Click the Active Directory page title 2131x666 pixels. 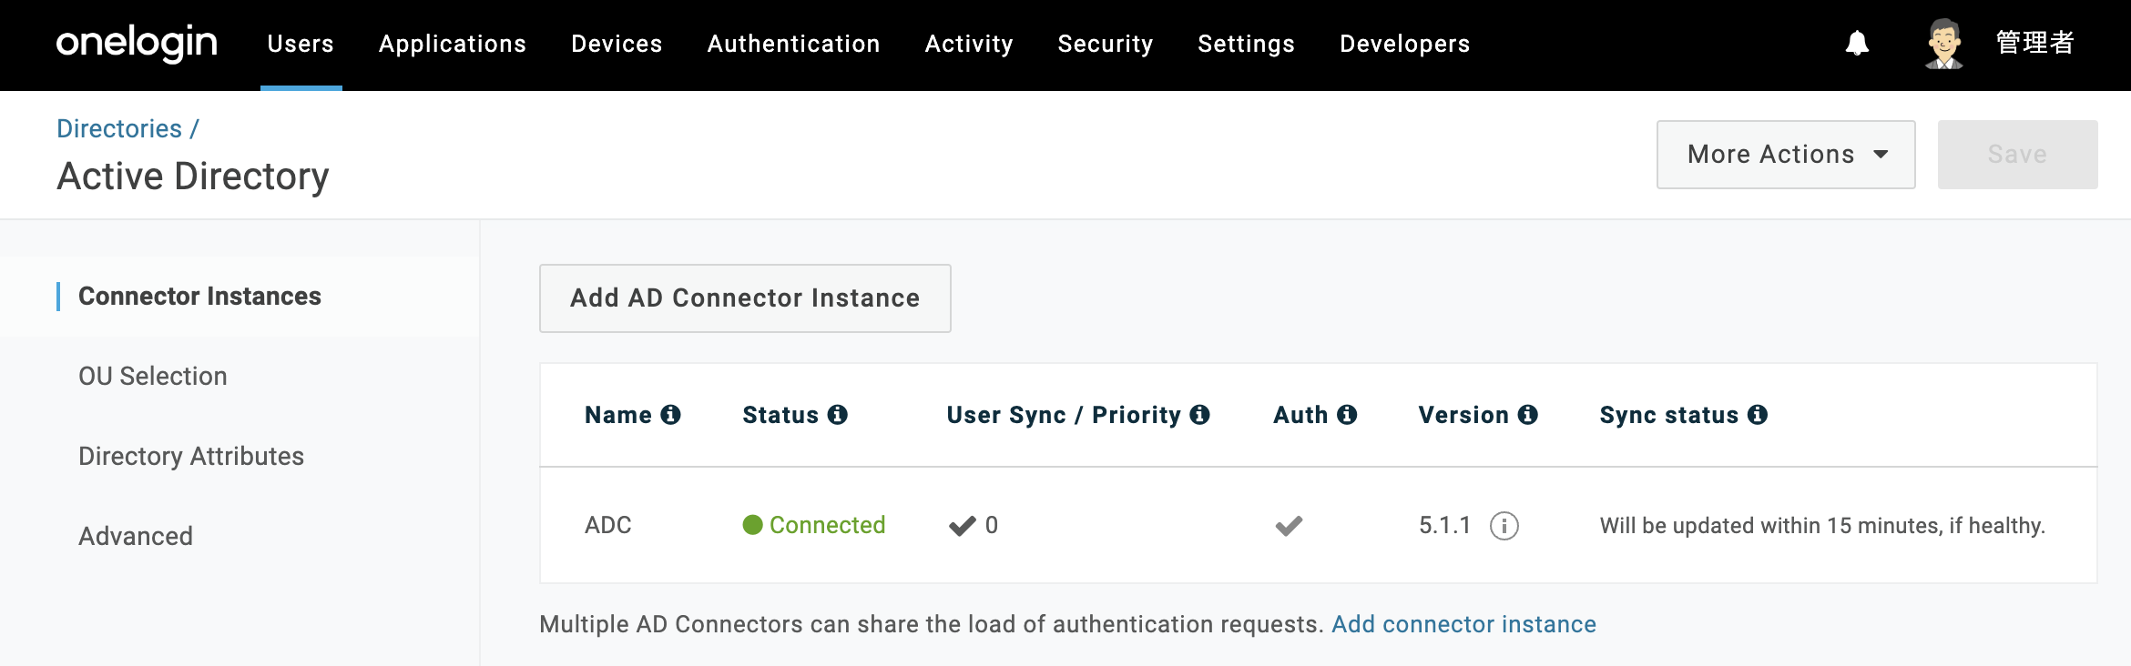(x=193, y=177)
